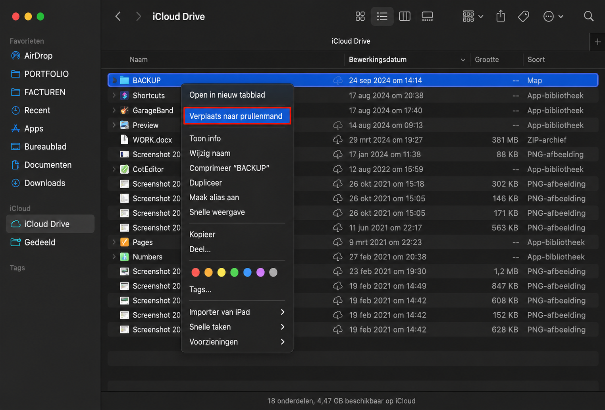The width and height of the screenshot is (605, 410).
Task: Choose Open in nieuw tabblad
Action: click(x=237, y=95)
